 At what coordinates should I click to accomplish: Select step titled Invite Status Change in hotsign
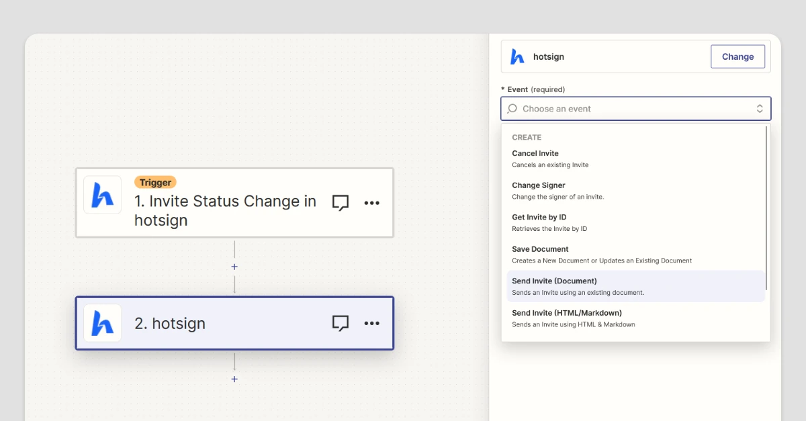(x=225, y=211)
